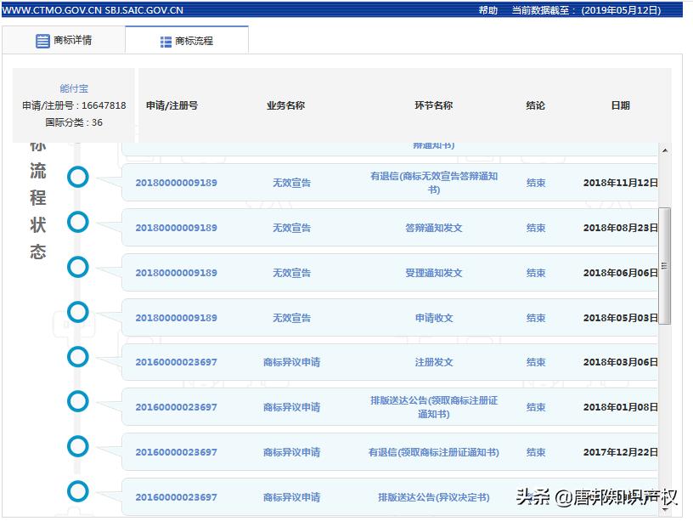Open application number 20160000023697 in 注册发文 row

pos(178,361)
